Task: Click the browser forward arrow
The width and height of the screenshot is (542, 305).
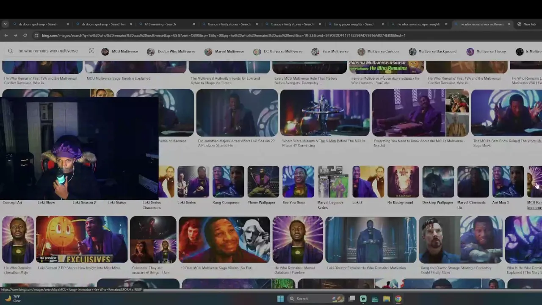Action: pos(15,35)
